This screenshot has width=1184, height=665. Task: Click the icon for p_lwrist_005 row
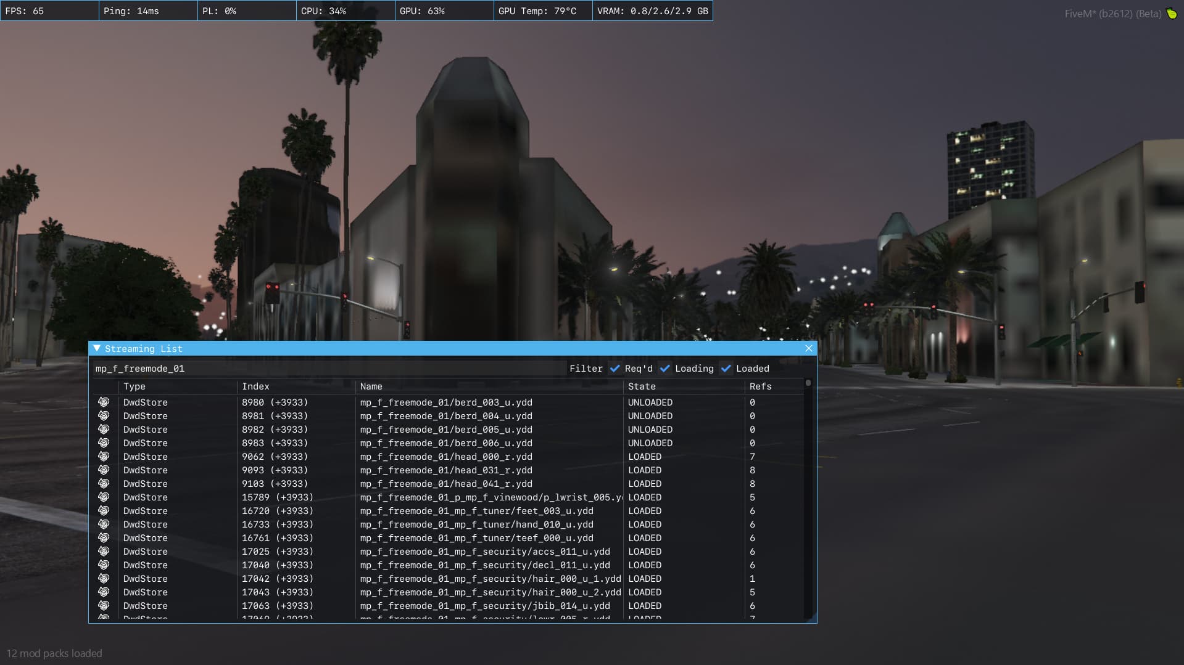(x=104, y=497)
